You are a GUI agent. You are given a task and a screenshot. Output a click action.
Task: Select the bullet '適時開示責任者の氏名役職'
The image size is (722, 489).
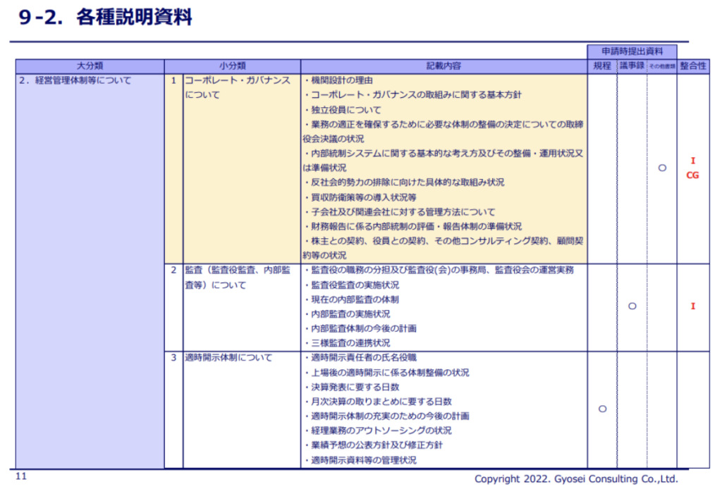pyautogui.click(x=360, y=357)
